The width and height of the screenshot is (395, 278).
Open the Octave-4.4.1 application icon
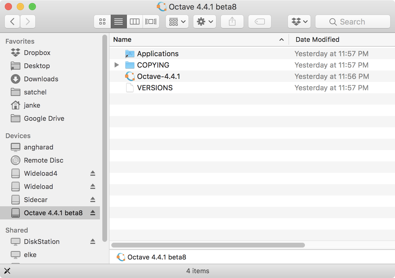point(159,76)
